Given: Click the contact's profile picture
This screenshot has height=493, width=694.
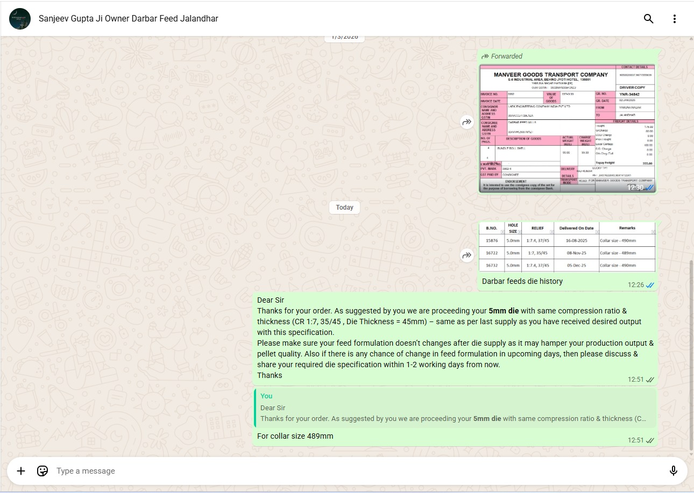Looking at the screenshot, I should coord(20,19).
